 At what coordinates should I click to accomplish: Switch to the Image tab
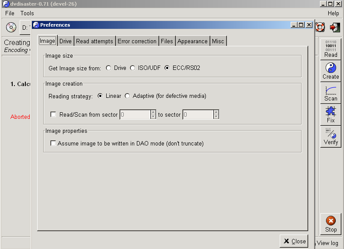tap(47, 41)
